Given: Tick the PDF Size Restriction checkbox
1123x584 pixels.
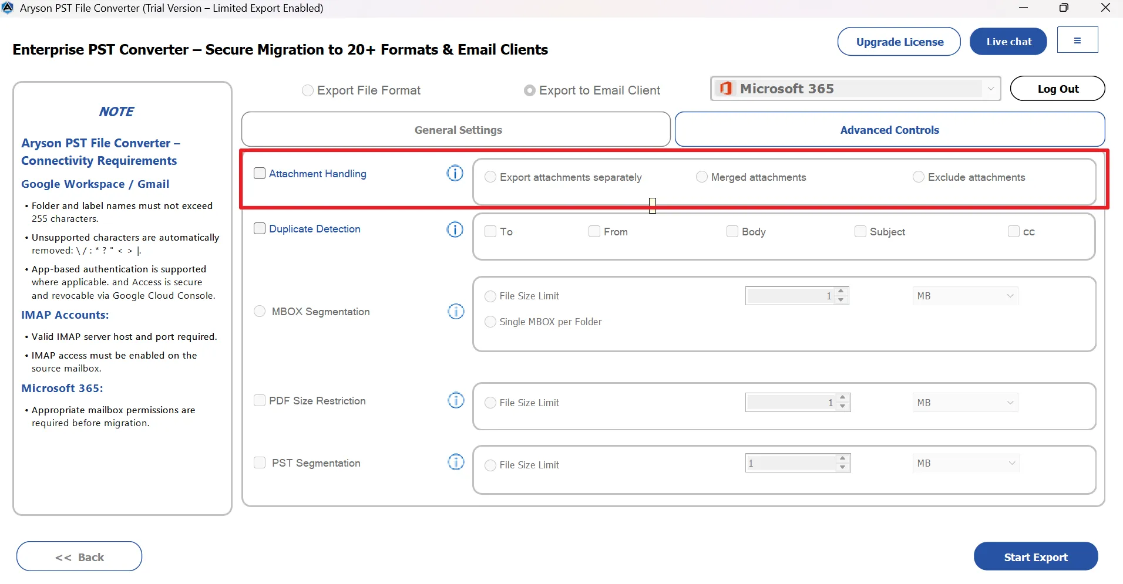Looking at the screenshot, I should coord(260,400).
